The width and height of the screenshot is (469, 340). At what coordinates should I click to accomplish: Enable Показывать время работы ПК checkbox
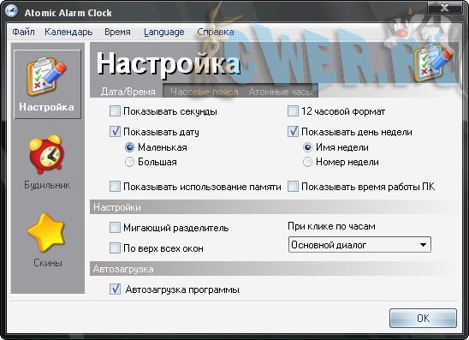click(x=293, y=187)
